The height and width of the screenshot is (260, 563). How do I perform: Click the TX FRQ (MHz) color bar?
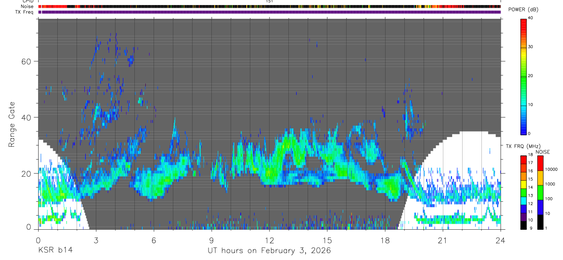coord(524,193)
